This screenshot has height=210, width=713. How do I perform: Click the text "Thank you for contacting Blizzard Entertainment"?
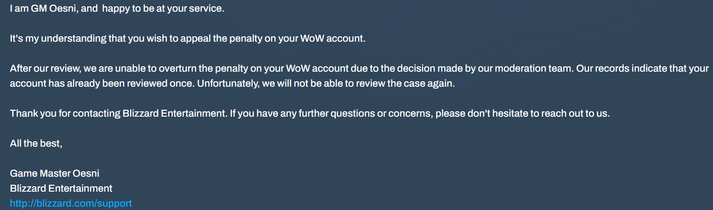pos(118,113)
